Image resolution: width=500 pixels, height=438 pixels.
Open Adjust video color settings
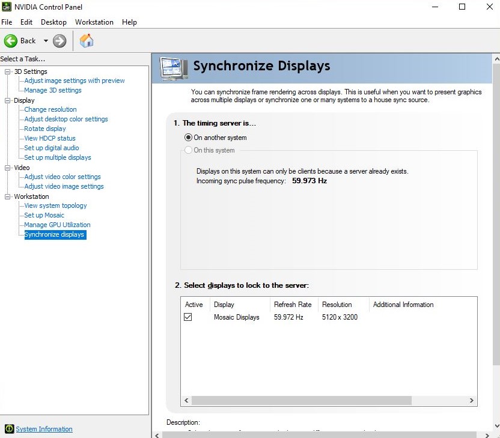tap(62, 177)
